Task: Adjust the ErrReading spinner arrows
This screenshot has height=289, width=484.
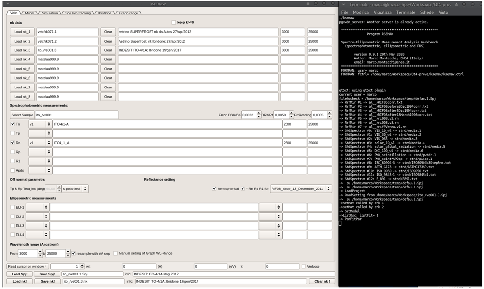Action: tap(329, 115)
